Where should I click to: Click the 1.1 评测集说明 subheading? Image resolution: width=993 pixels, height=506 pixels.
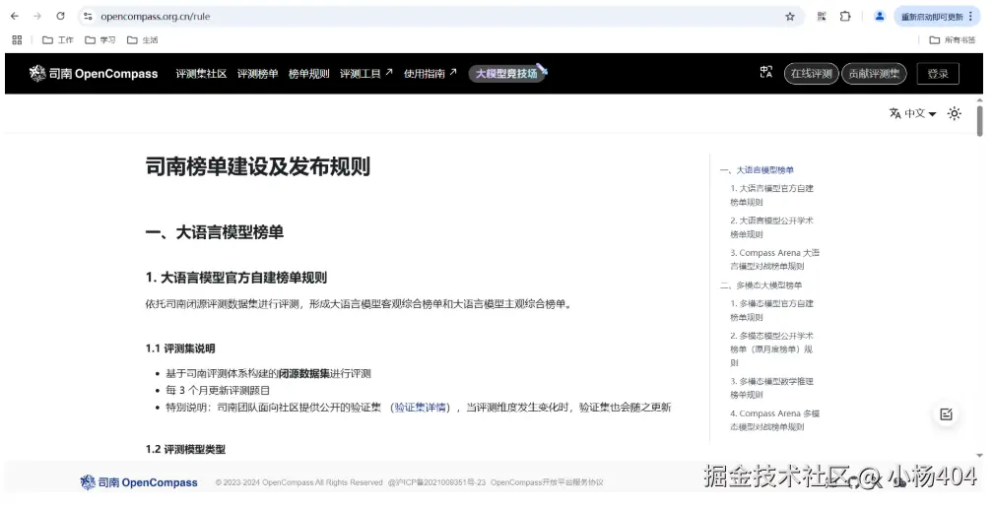point(180,348)
